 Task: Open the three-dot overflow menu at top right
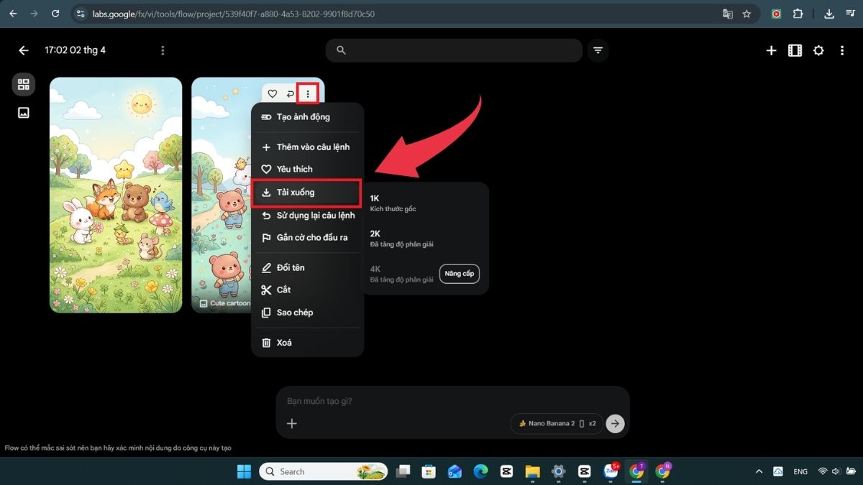(x=842, y=50)
